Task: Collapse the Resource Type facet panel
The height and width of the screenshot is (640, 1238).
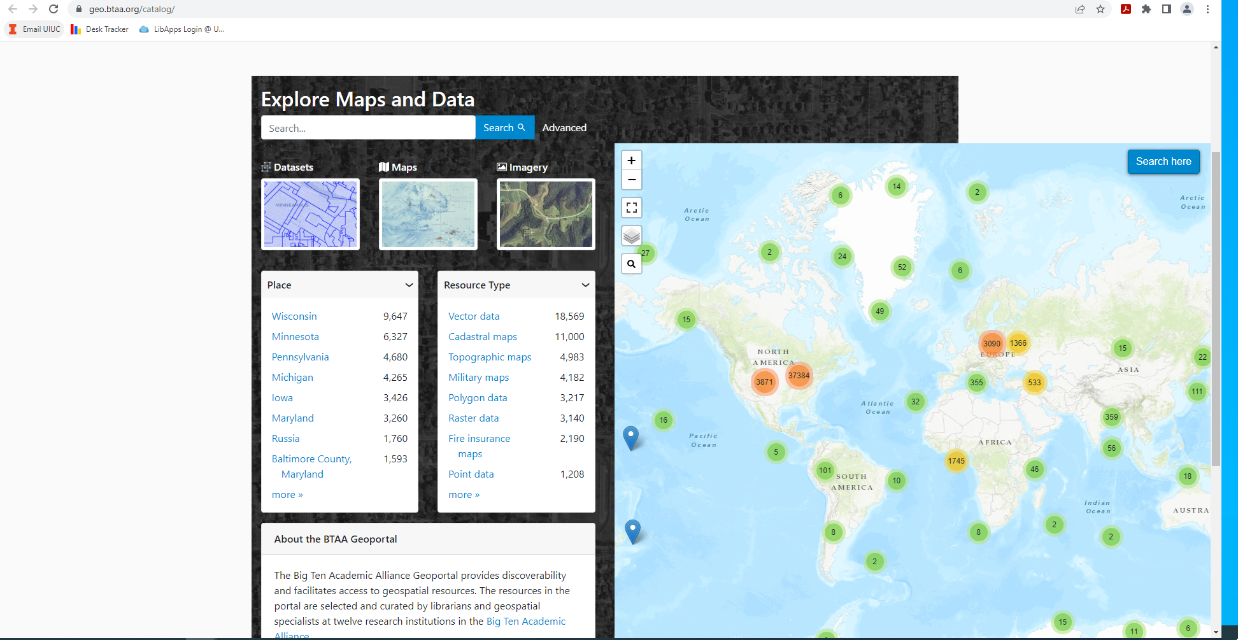Action: (x=585, y=285)
